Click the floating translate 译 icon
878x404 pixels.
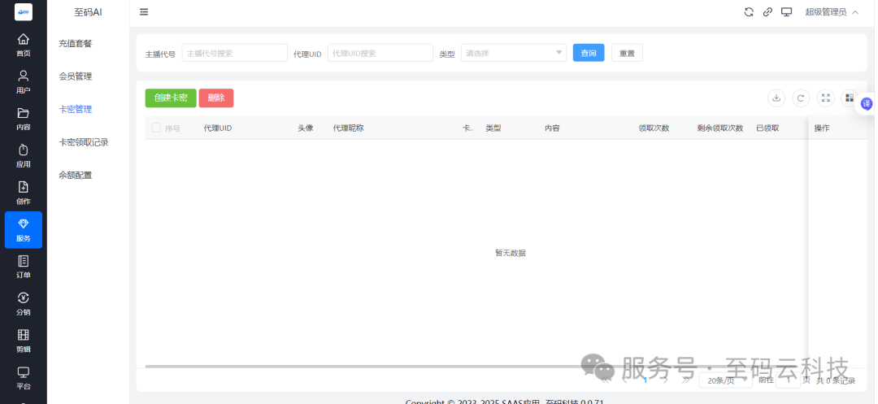pos(867,103)
